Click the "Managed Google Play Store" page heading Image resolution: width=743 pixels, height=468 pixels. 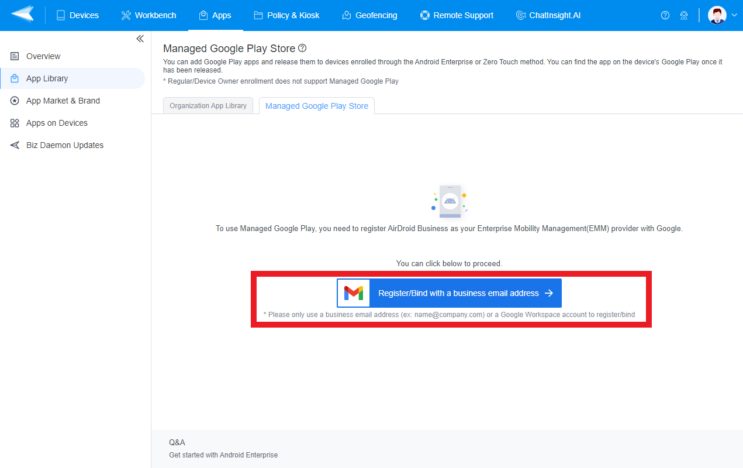pos(229,49)
